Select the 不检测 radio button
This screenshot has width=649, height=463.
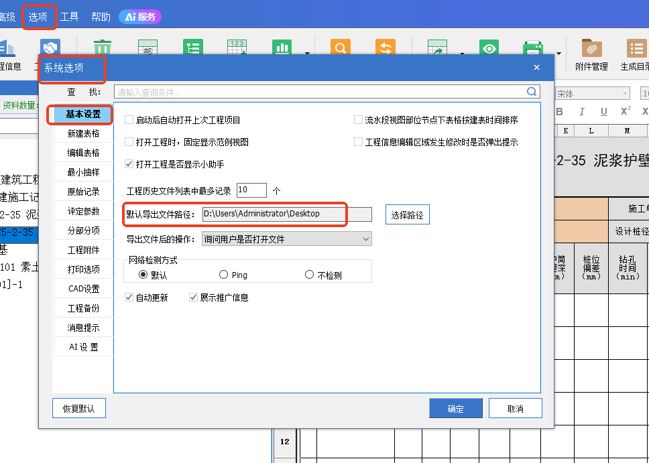click(309, 274)
